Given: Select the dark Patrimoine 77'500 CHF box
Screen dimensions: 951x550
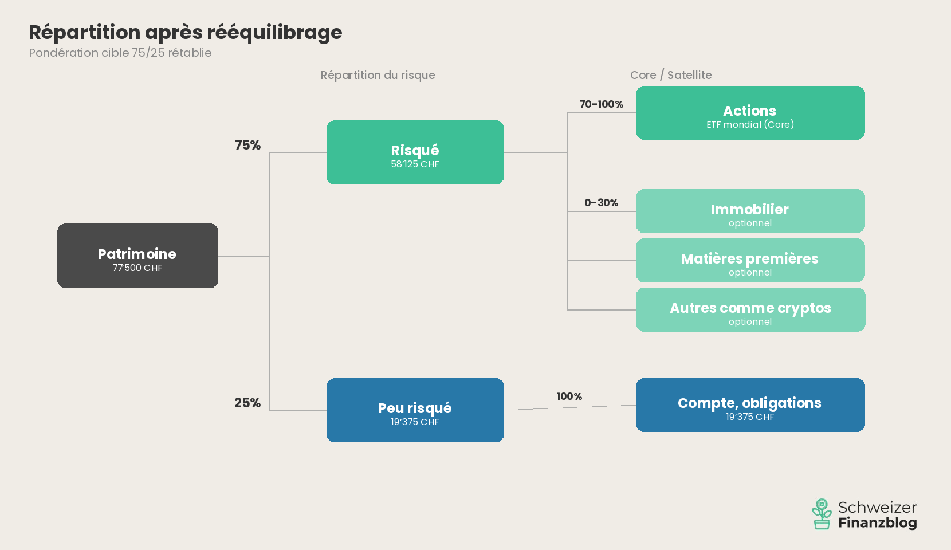Looking at the screenshot, I should (137, 256).
